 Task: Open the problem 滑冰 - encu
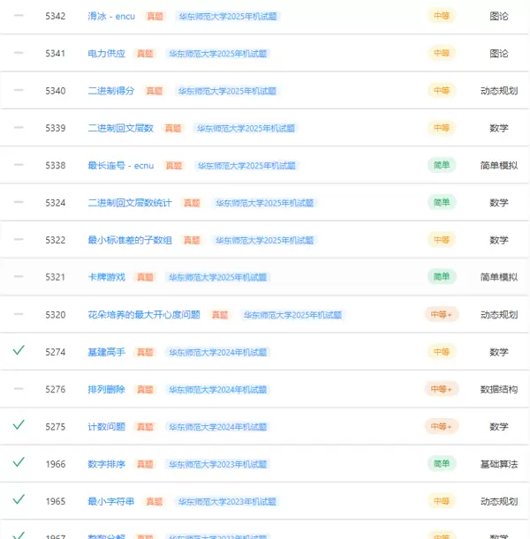(111, 16)
